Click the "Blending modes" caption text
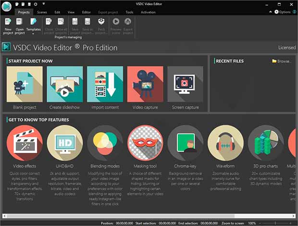The width and height of the screenshot is (298, 226). pos(105,166)
